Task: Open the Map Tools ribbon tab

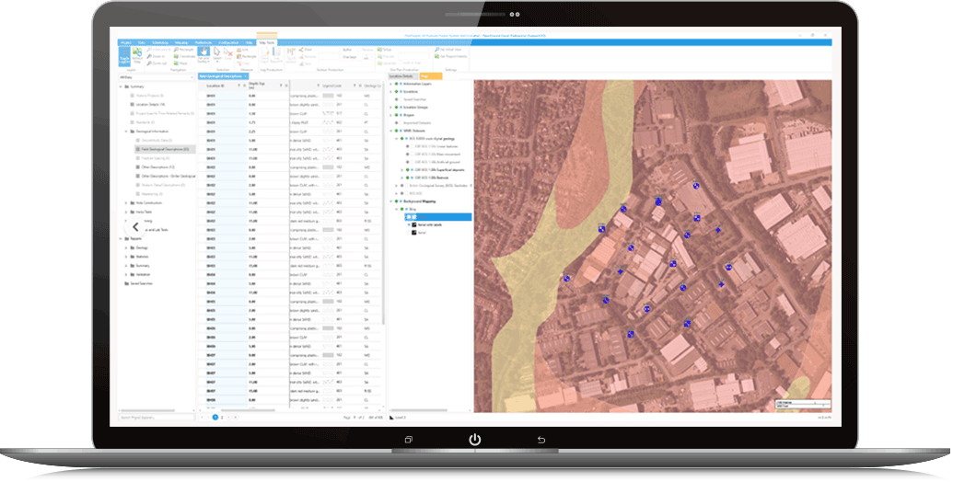Action: (x=266, y=42)
